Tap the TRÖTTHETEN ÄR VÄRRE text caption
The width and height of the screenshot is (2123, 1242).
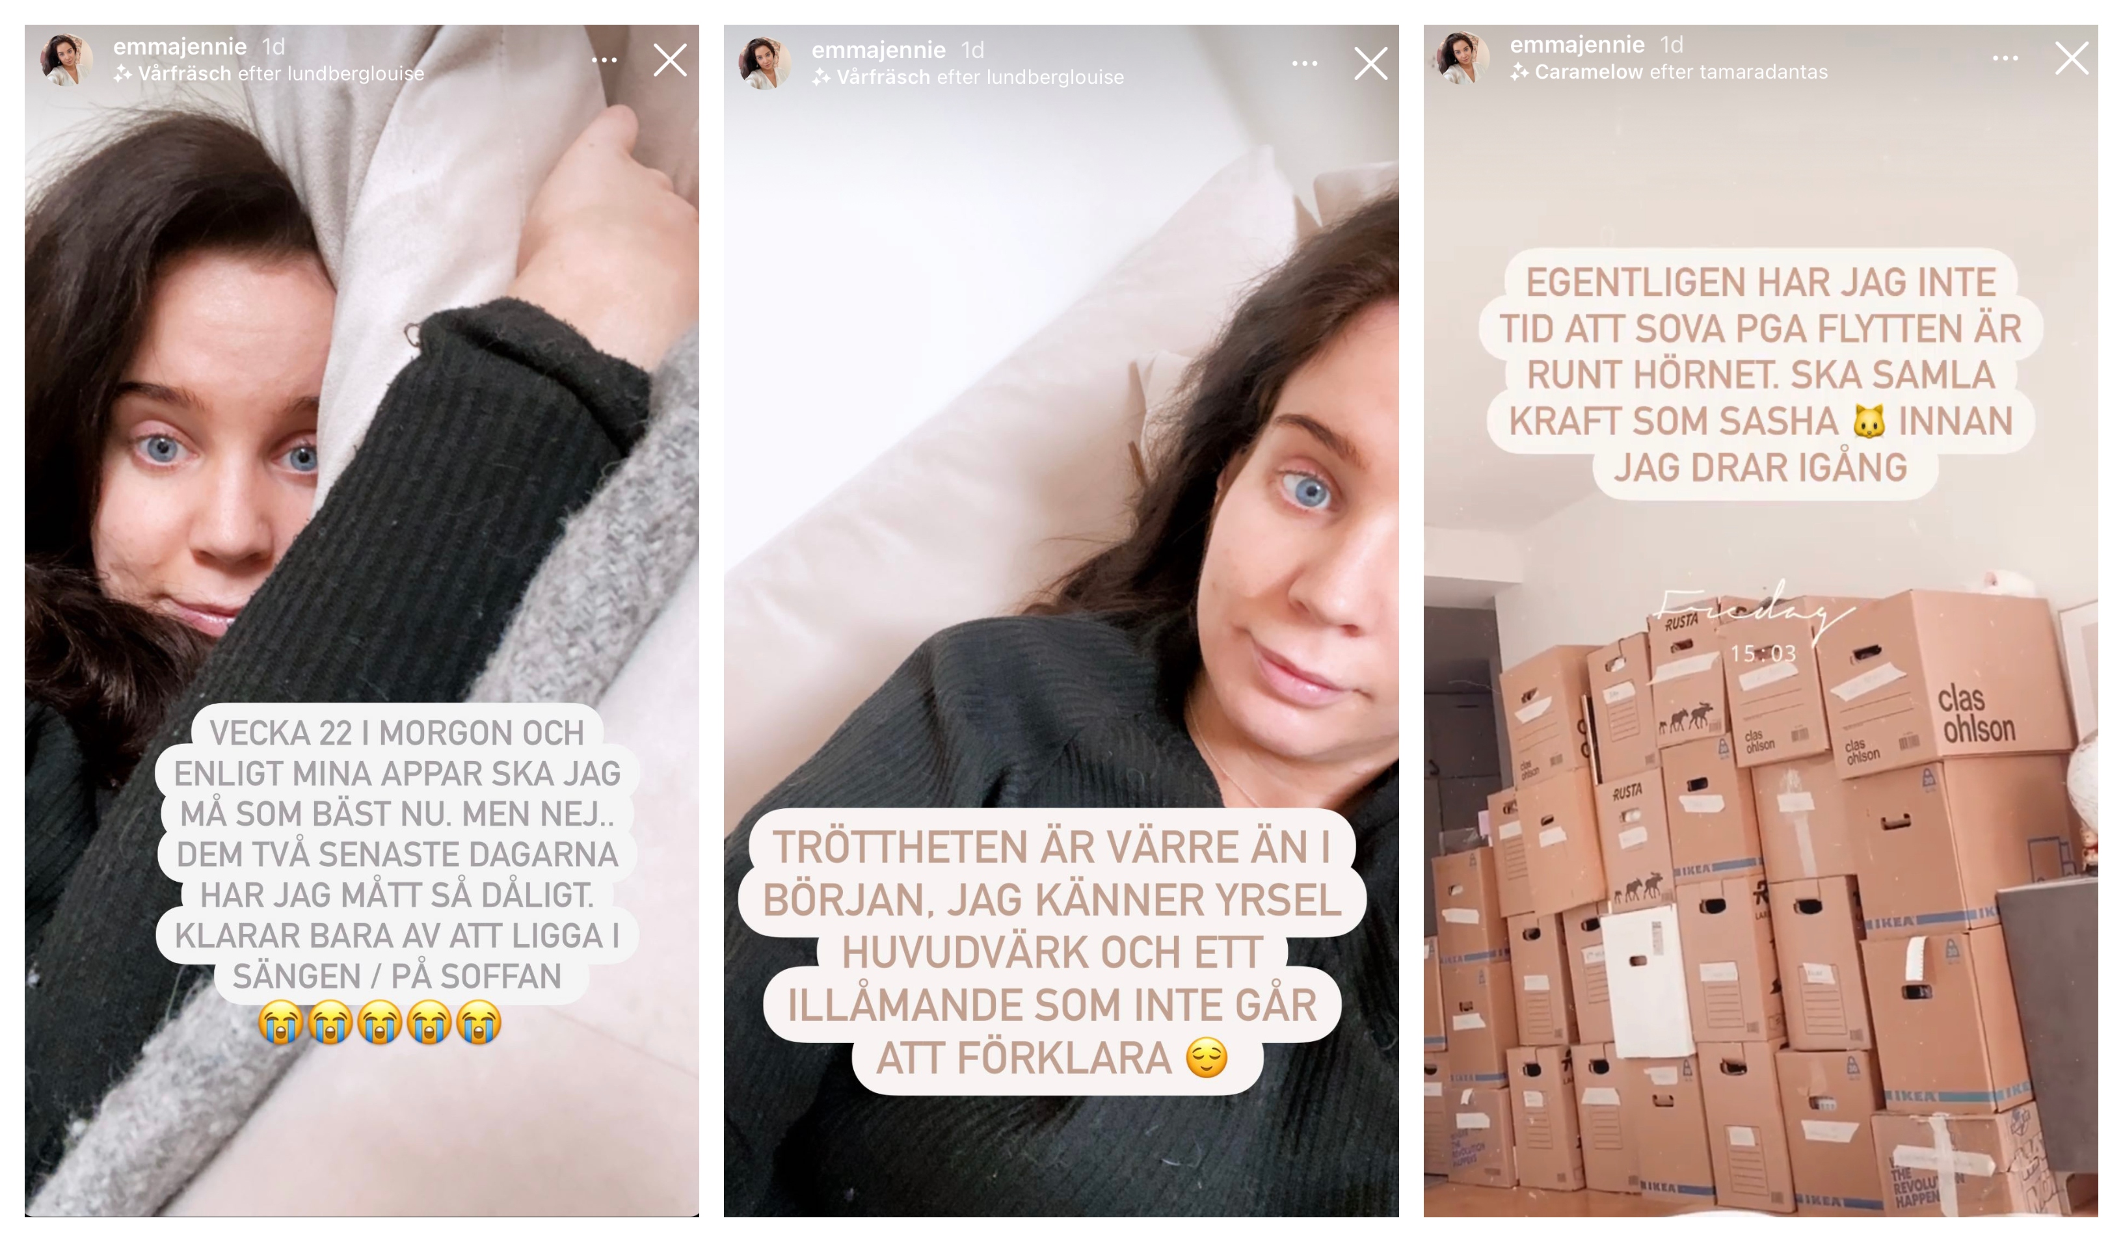click(1051, 951)
